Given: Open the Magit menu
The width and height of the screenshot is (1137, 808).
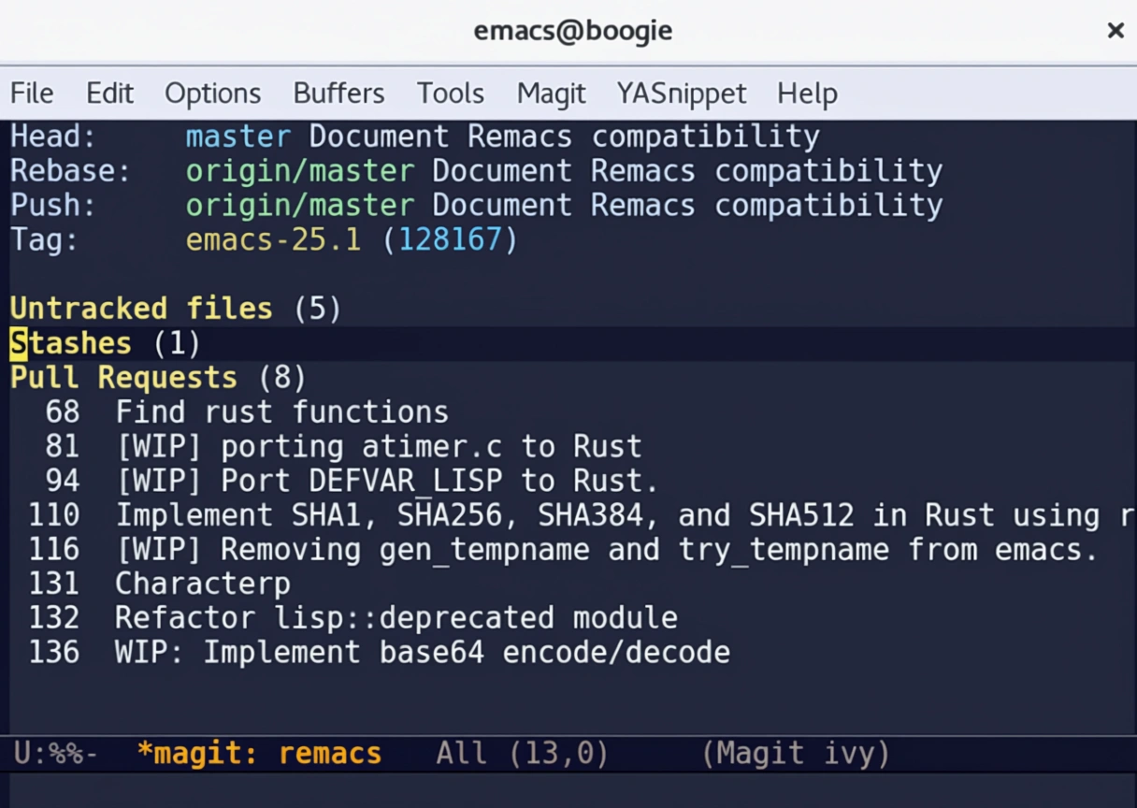Looking at the screenshot, I should [x=551, y=94].
